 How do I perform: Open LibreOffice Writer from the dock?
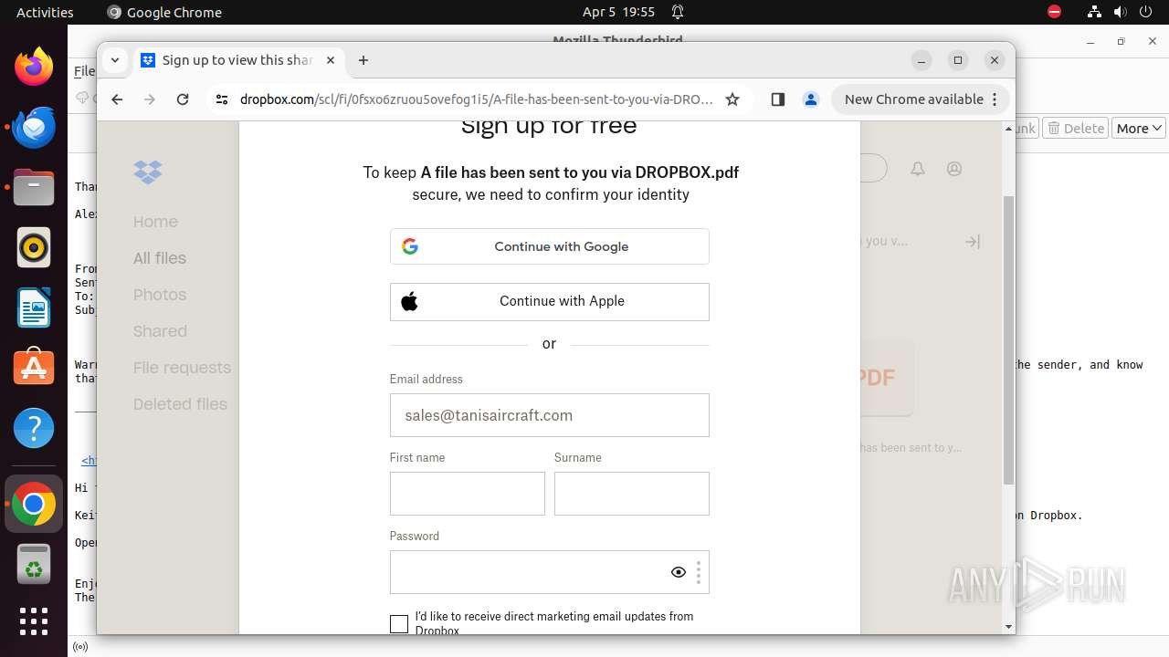[34, 308]
